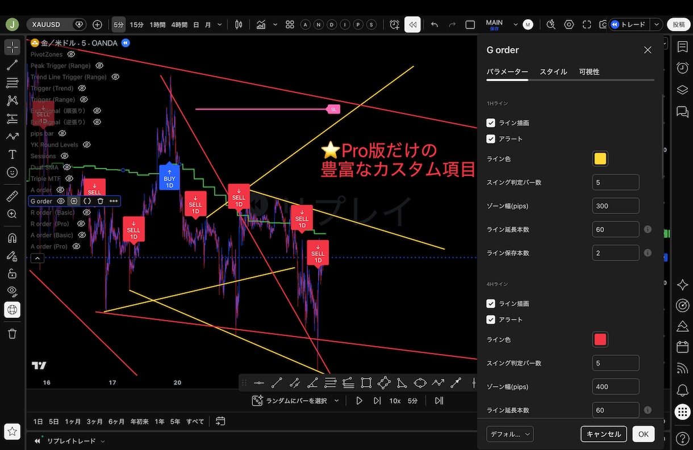Switch to the 可視性 tab
Screen dimensions: 693x450
point(589,72)
